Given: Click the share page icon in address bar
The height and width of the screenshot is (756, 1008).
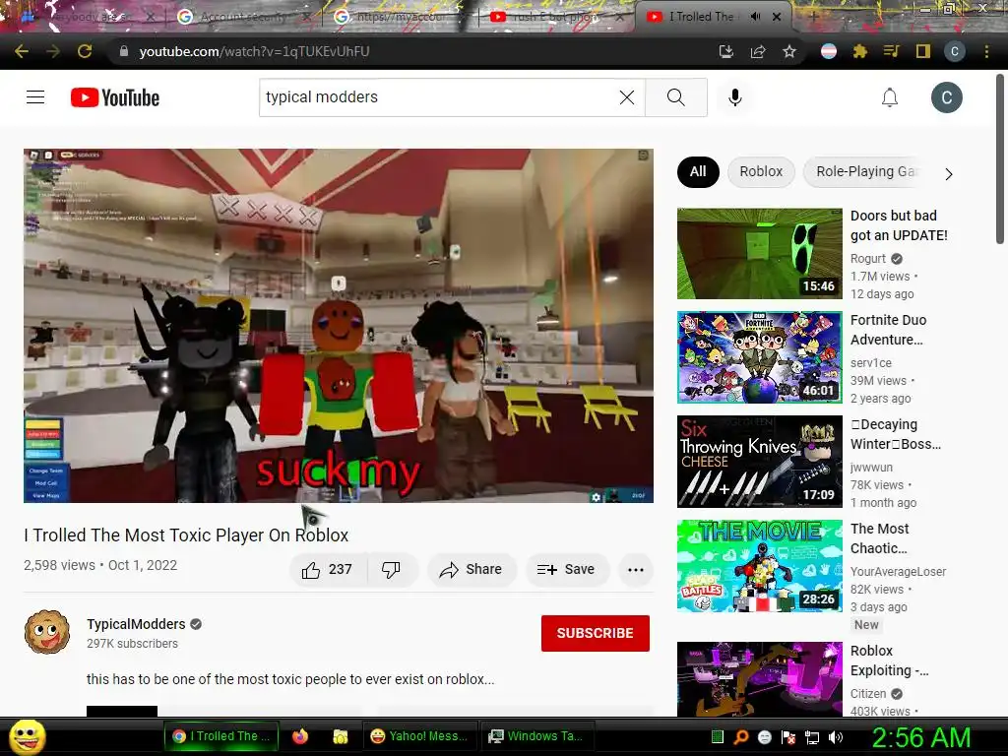Looking at the screenshot, I should click(x=758, y=51).
